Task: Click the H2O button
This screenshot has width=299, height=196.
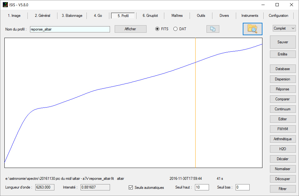Action: point(283,149)
